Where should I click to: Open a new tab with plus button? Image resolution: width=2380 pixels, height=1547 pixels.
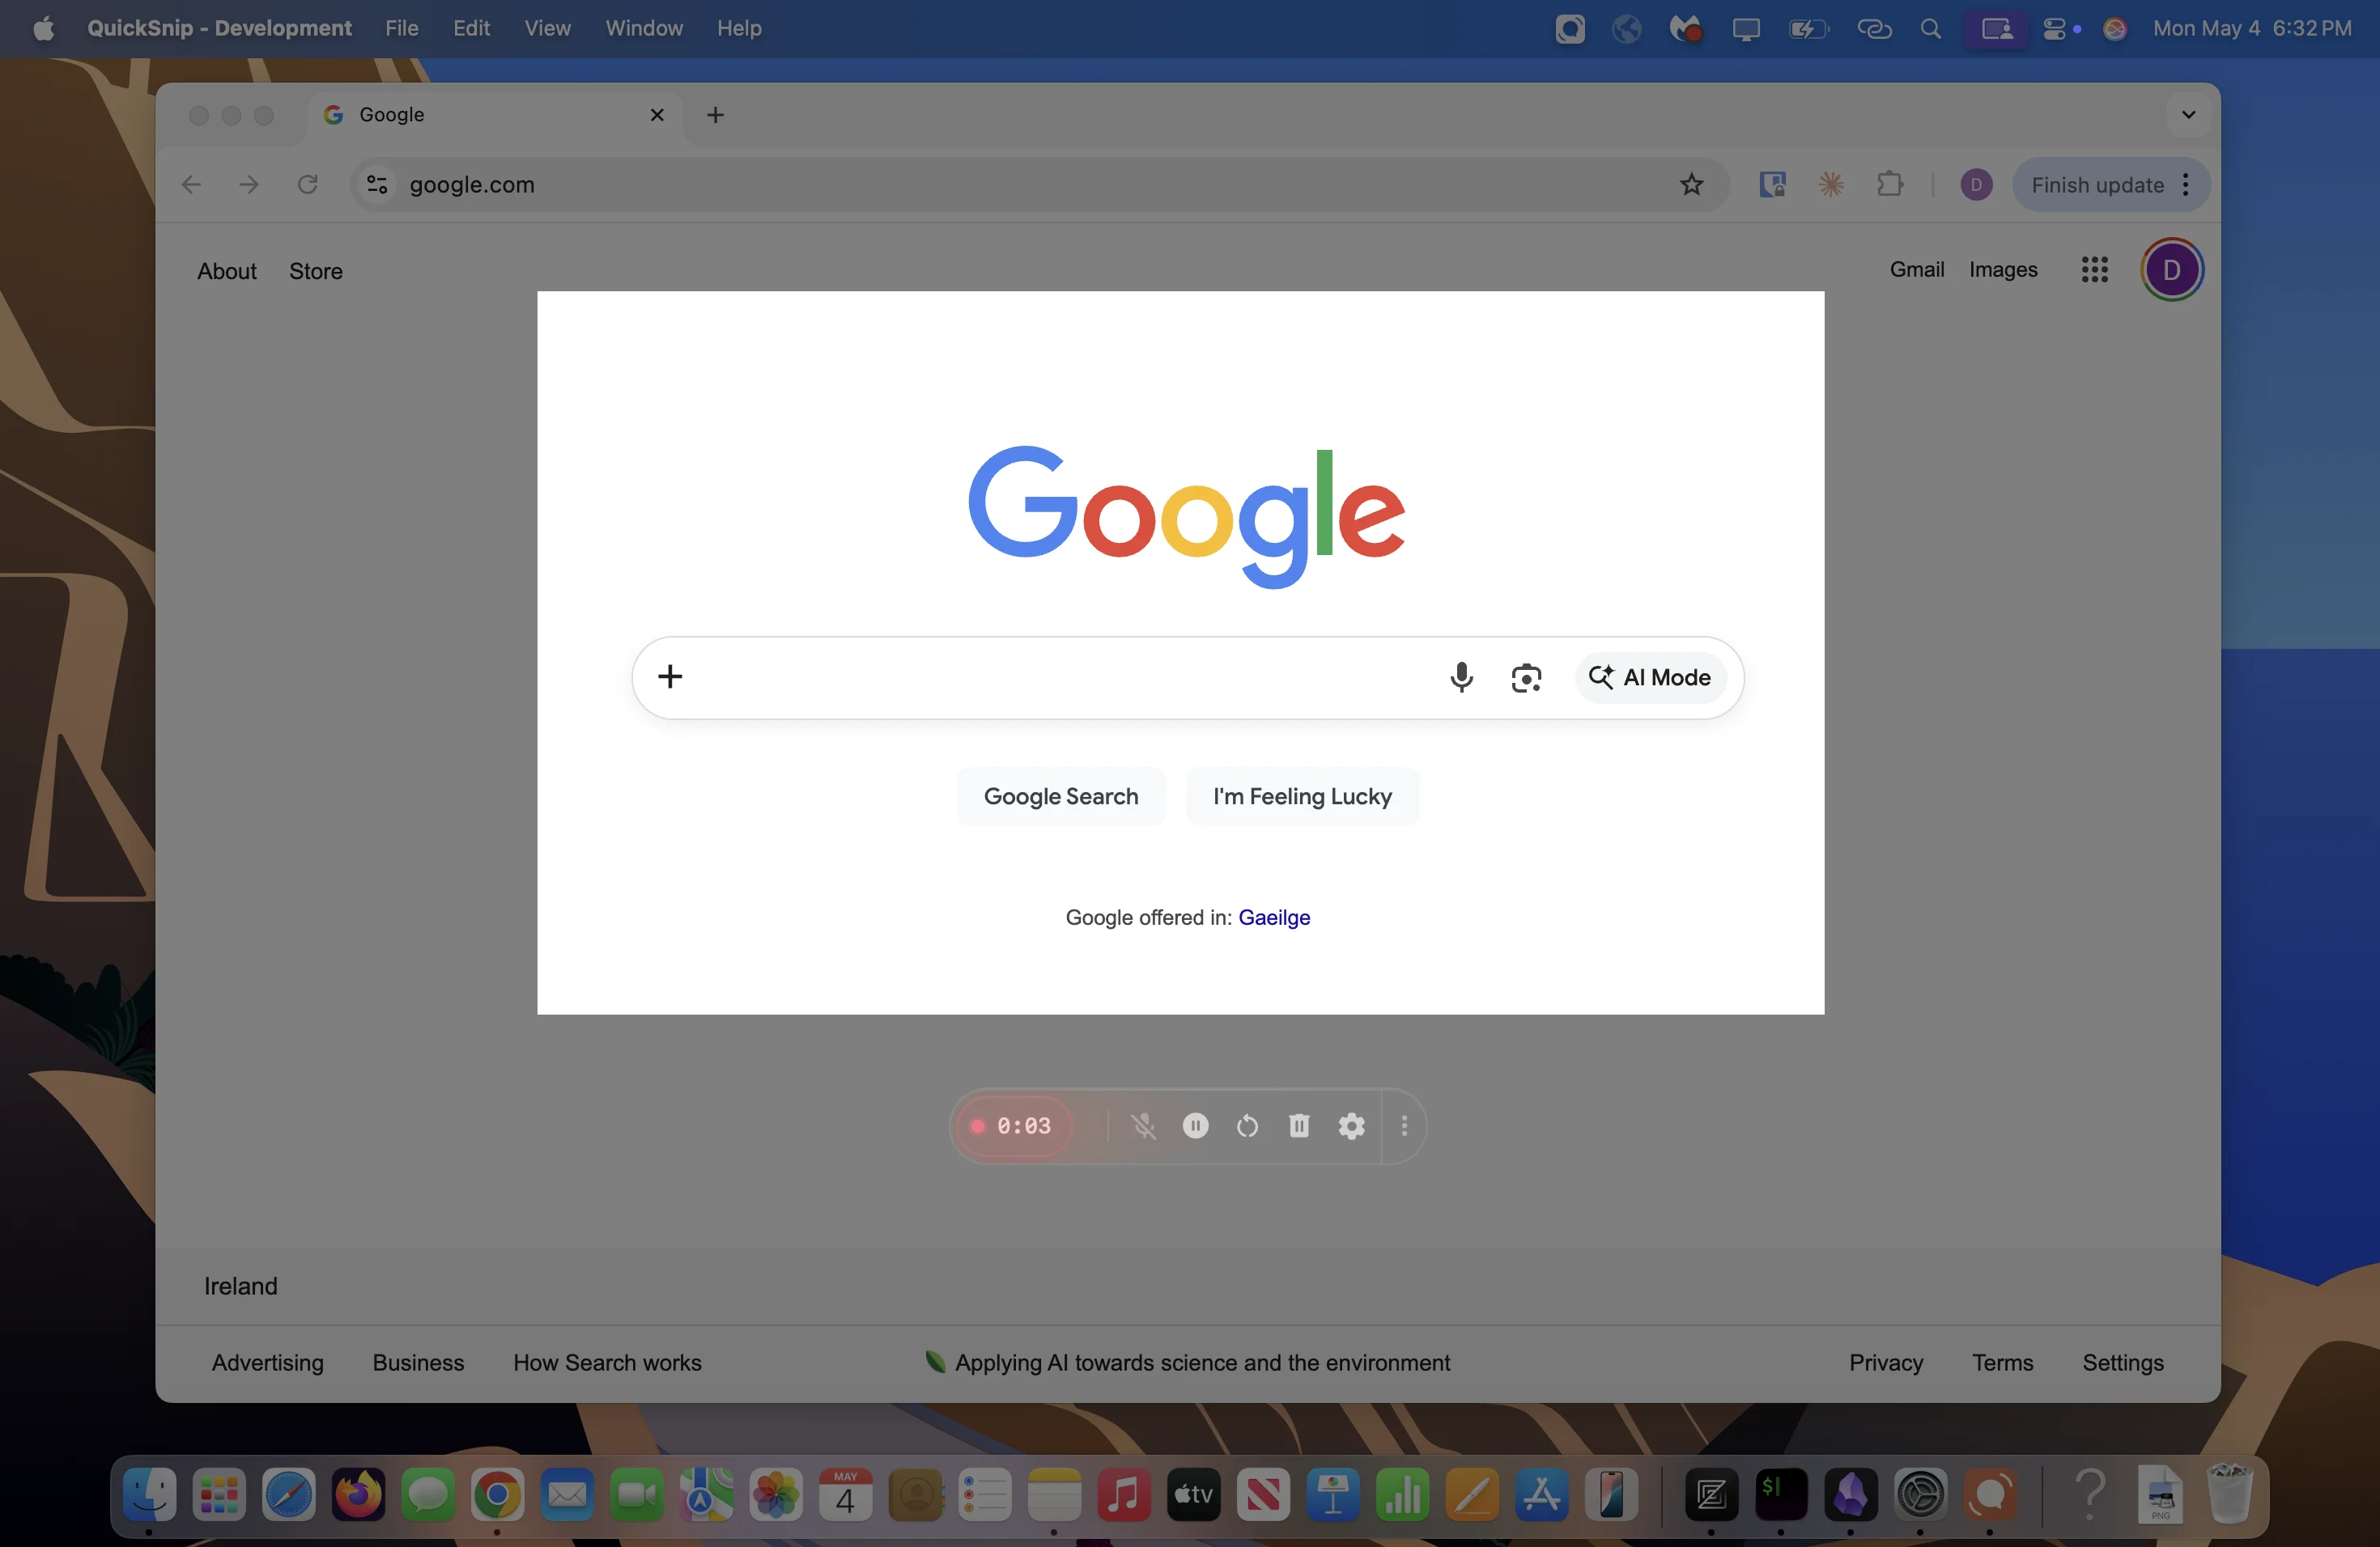715,115
